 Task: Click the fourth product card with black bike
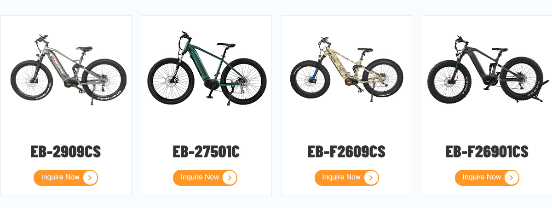487,106
